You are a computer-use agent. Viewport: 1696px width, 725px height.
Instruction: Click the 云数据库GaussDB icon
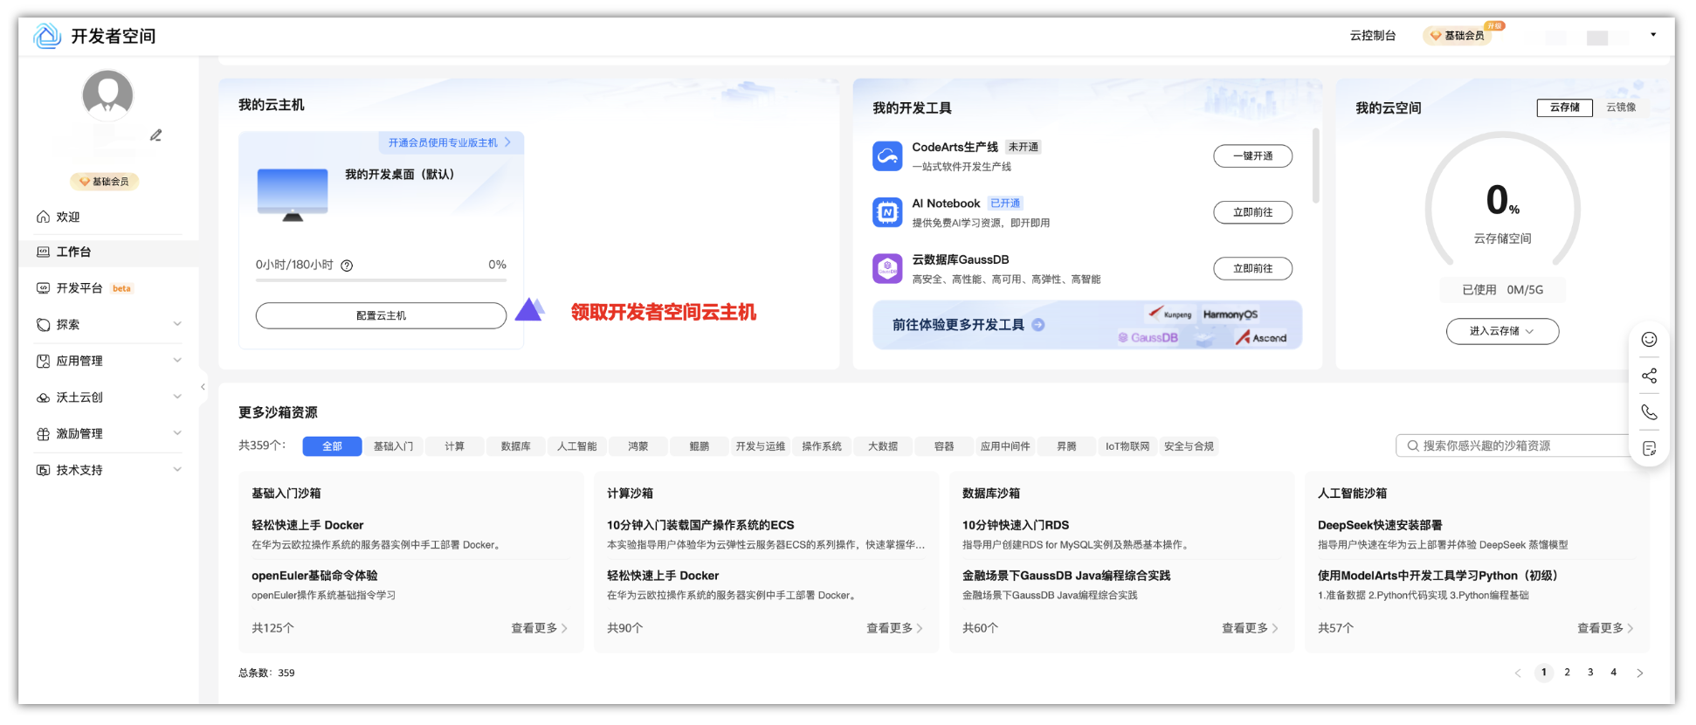tap(887, 268)
